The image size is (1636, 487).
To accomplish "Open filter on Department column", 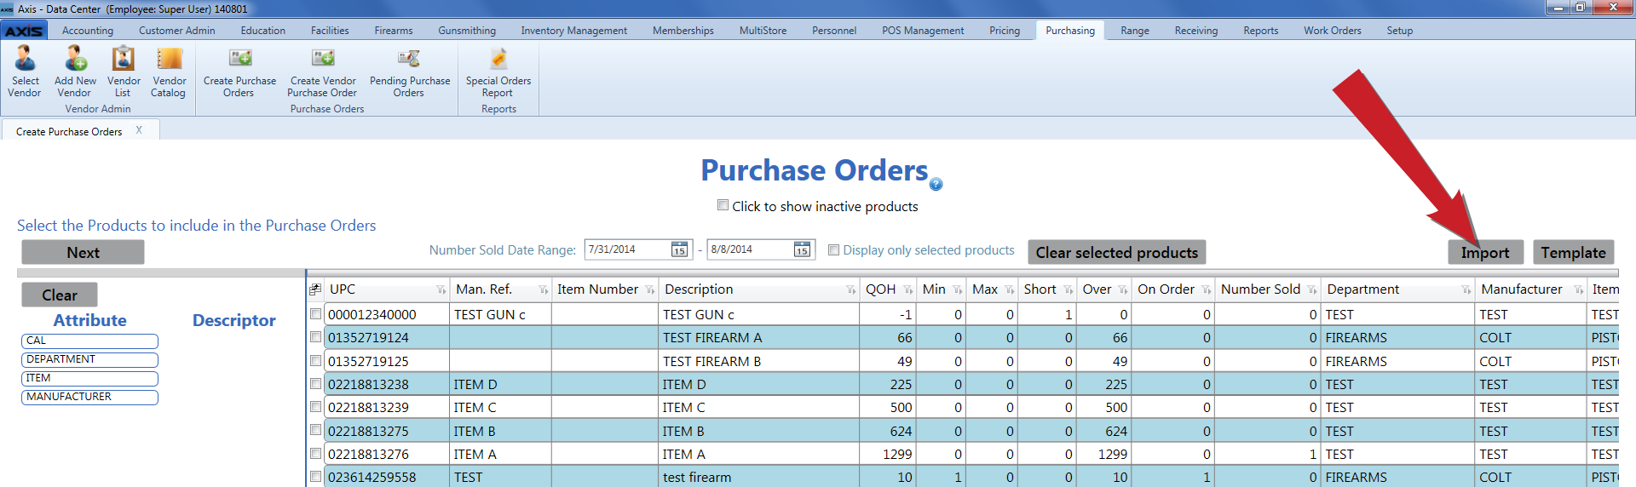I will 1466,290.
